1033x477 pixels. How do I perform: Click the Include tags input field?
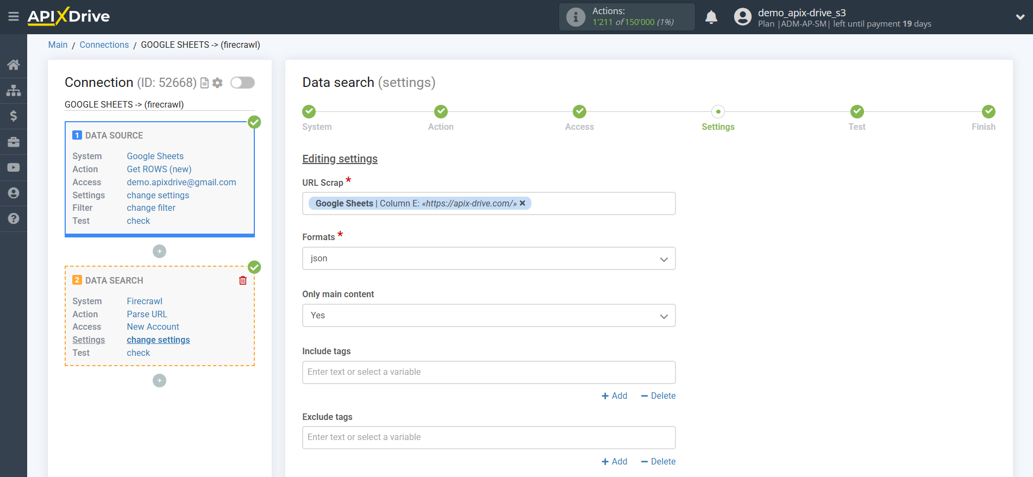coord(489,373)
